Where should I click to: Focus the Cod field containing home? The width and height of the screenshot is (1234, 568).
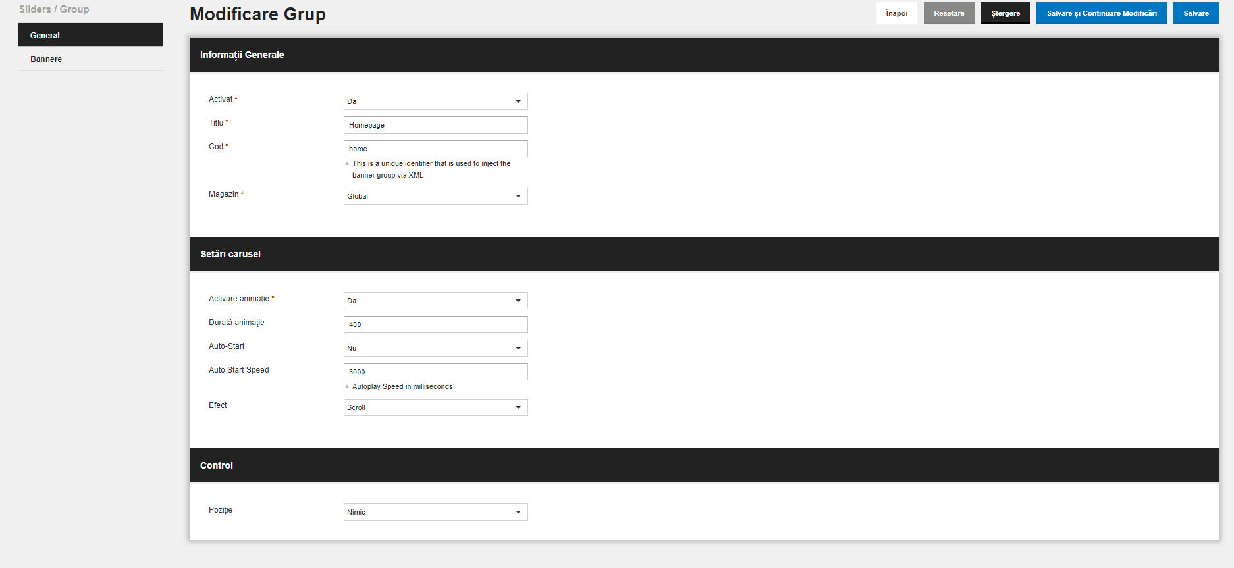pyautogui.click(x=435, y=149)
